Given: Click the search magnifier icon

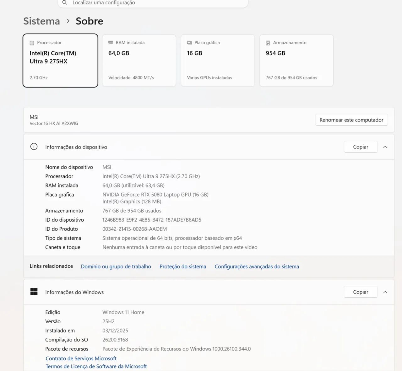Looking at the screenshot, I should [65, 3].
